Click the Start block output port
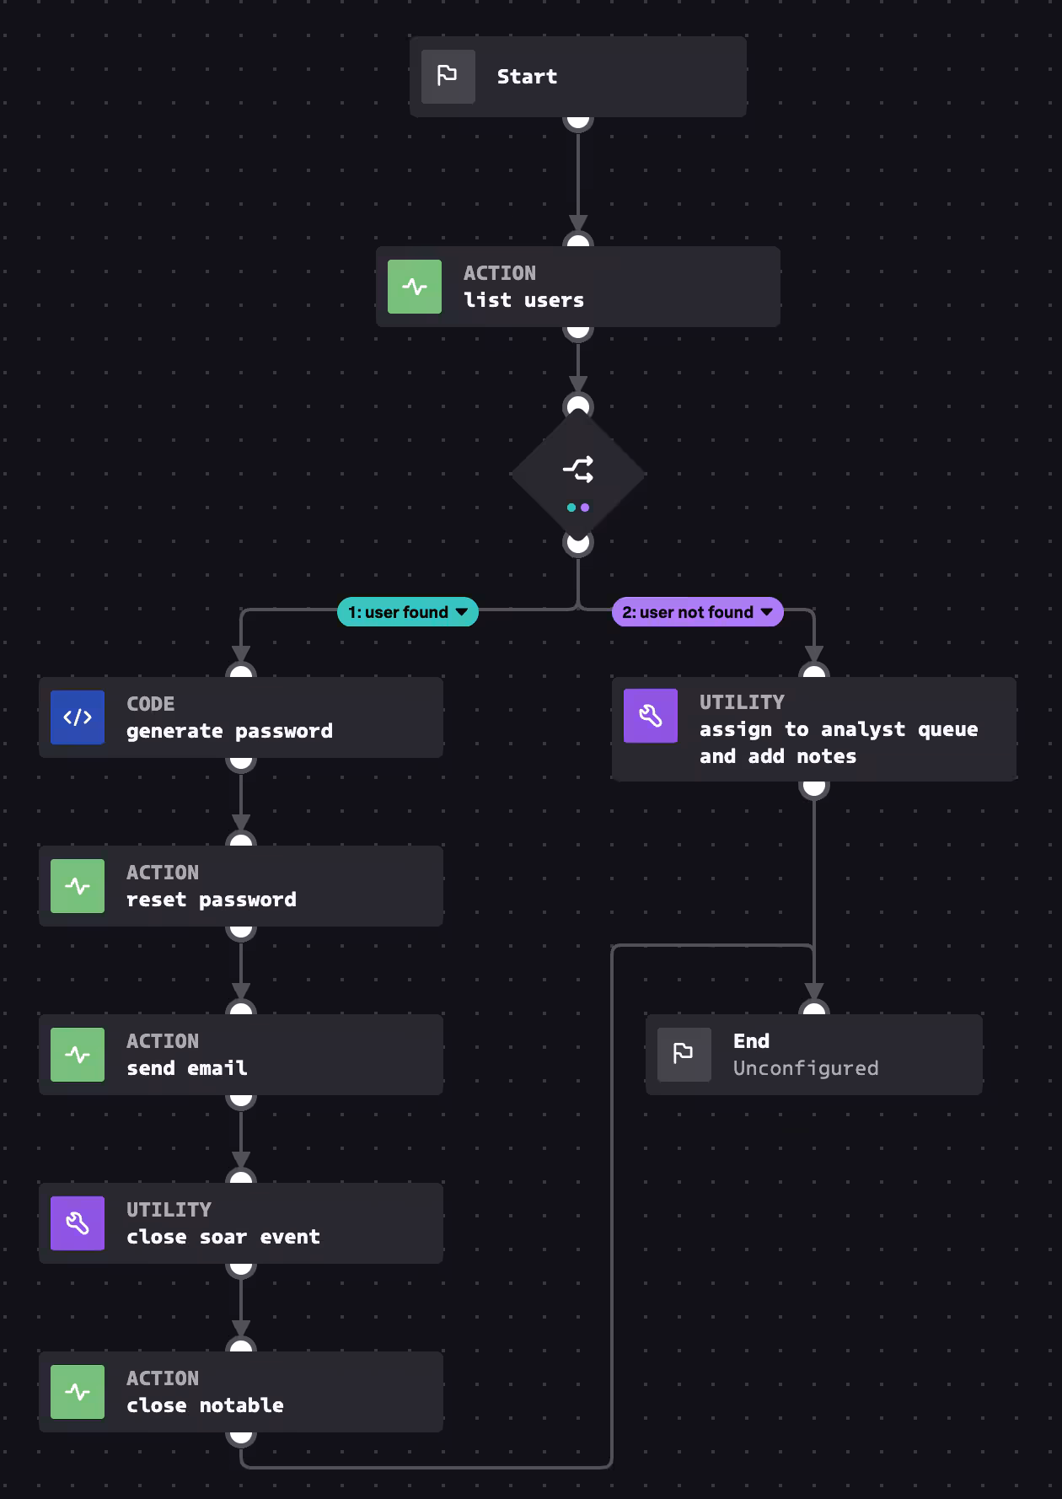Image resolution: width=1062 pixels, height=1499 pixels. coord(578,121)
